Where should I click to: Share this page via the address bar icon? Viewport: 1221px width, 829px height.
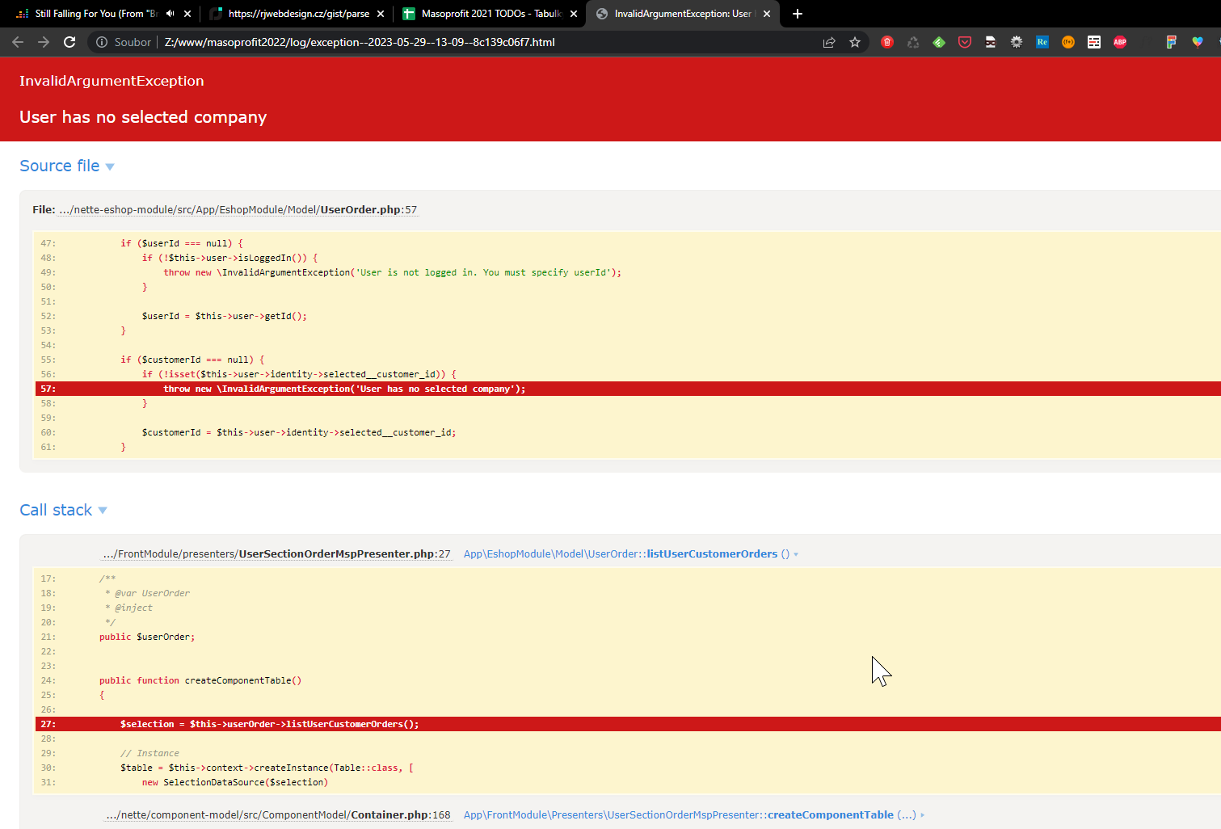coord(829,42)
